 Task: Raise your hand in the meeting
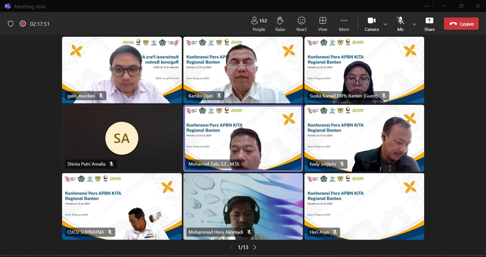click(x=280, y=24)
